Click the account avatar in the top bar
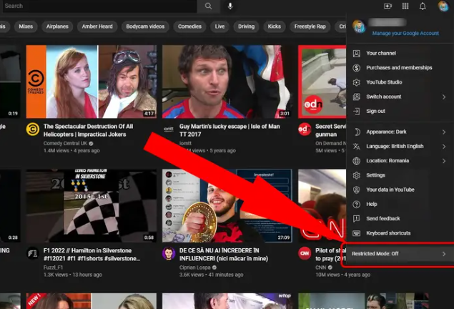The width and height of the screenshot is (454, 309). coord(443,6)
